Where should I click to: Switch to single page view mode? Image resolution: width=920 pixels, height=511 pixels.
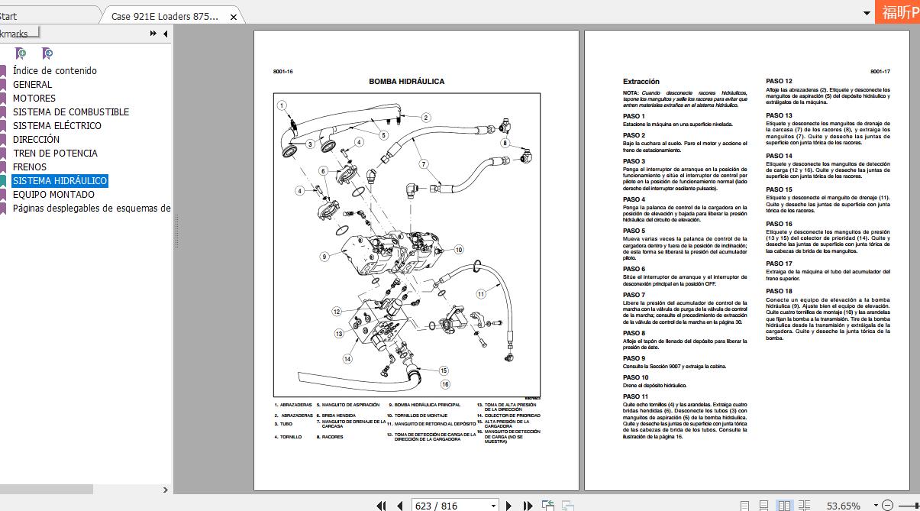tap(744, 506)
